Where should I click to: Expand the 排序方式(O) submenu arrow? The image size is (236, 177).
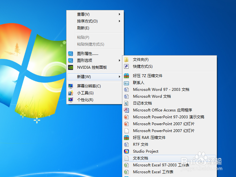119,21
